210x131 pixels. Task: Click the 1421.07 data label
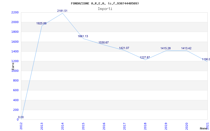pyautogui.click(x=124, y=48)
